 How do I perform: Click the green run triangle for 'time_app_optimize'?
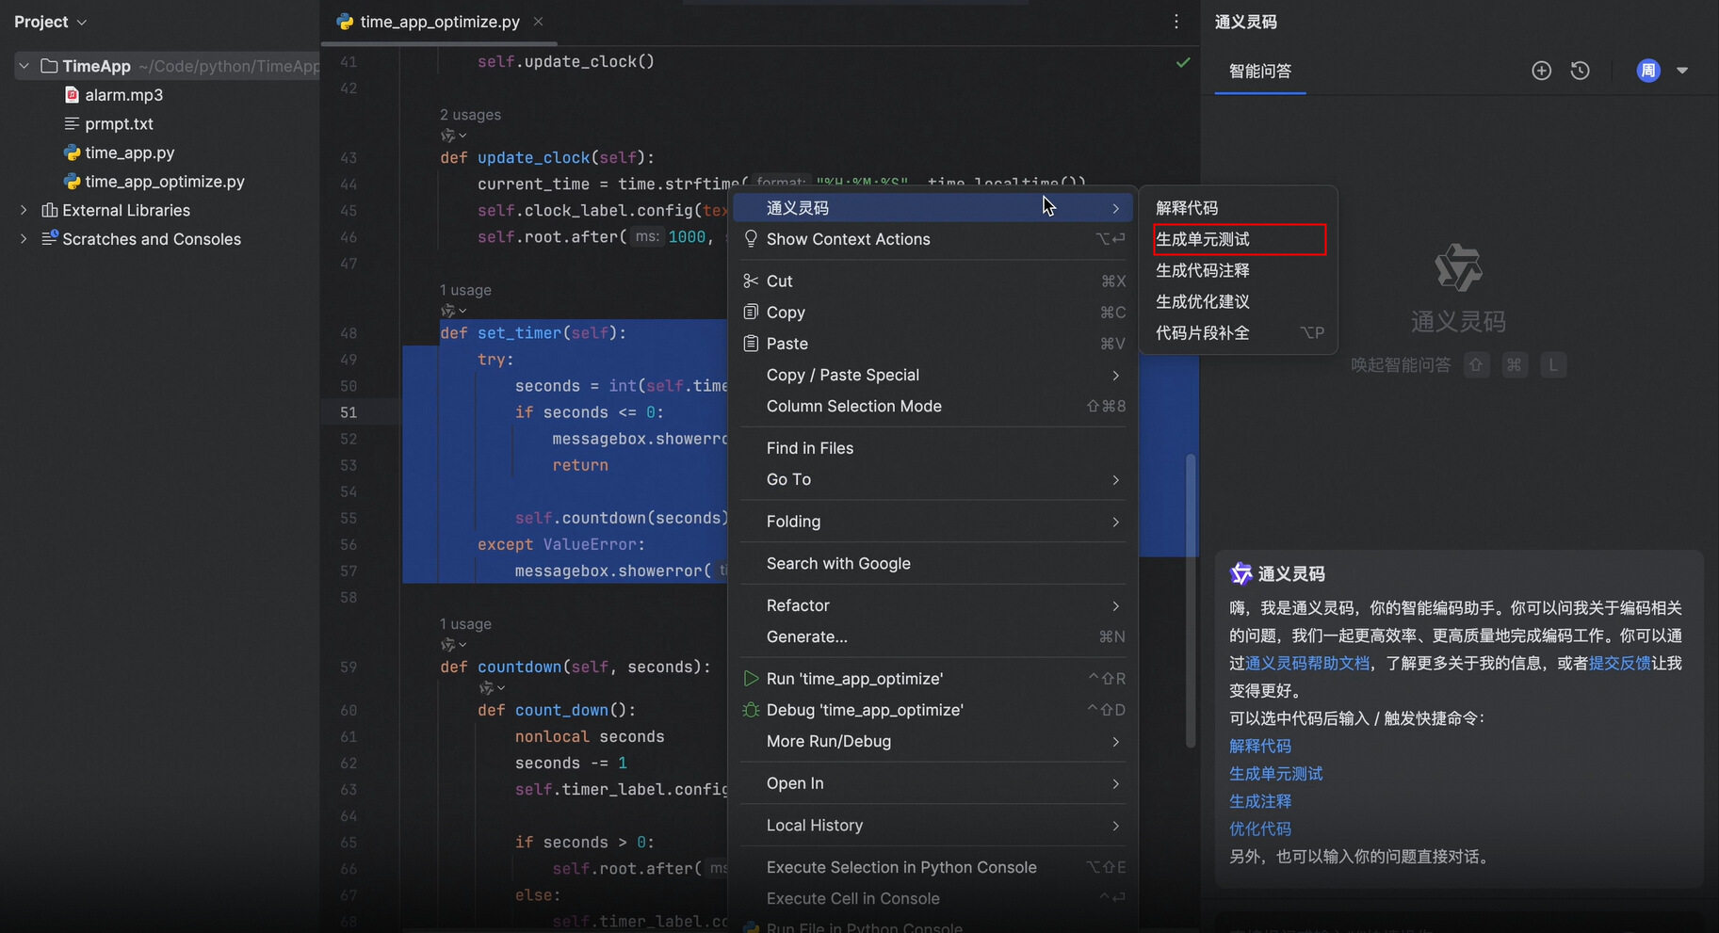point(751,678)
